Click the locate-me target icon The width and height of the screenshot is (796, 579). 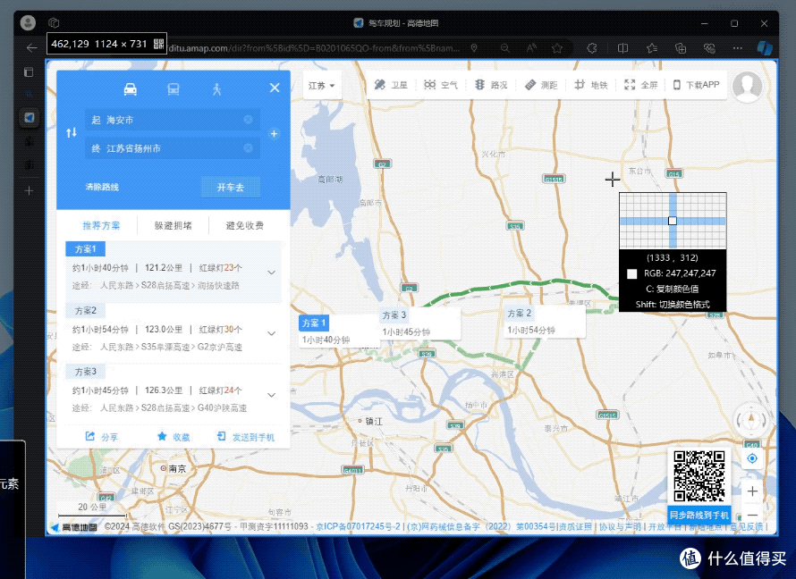tap(752, 458)
